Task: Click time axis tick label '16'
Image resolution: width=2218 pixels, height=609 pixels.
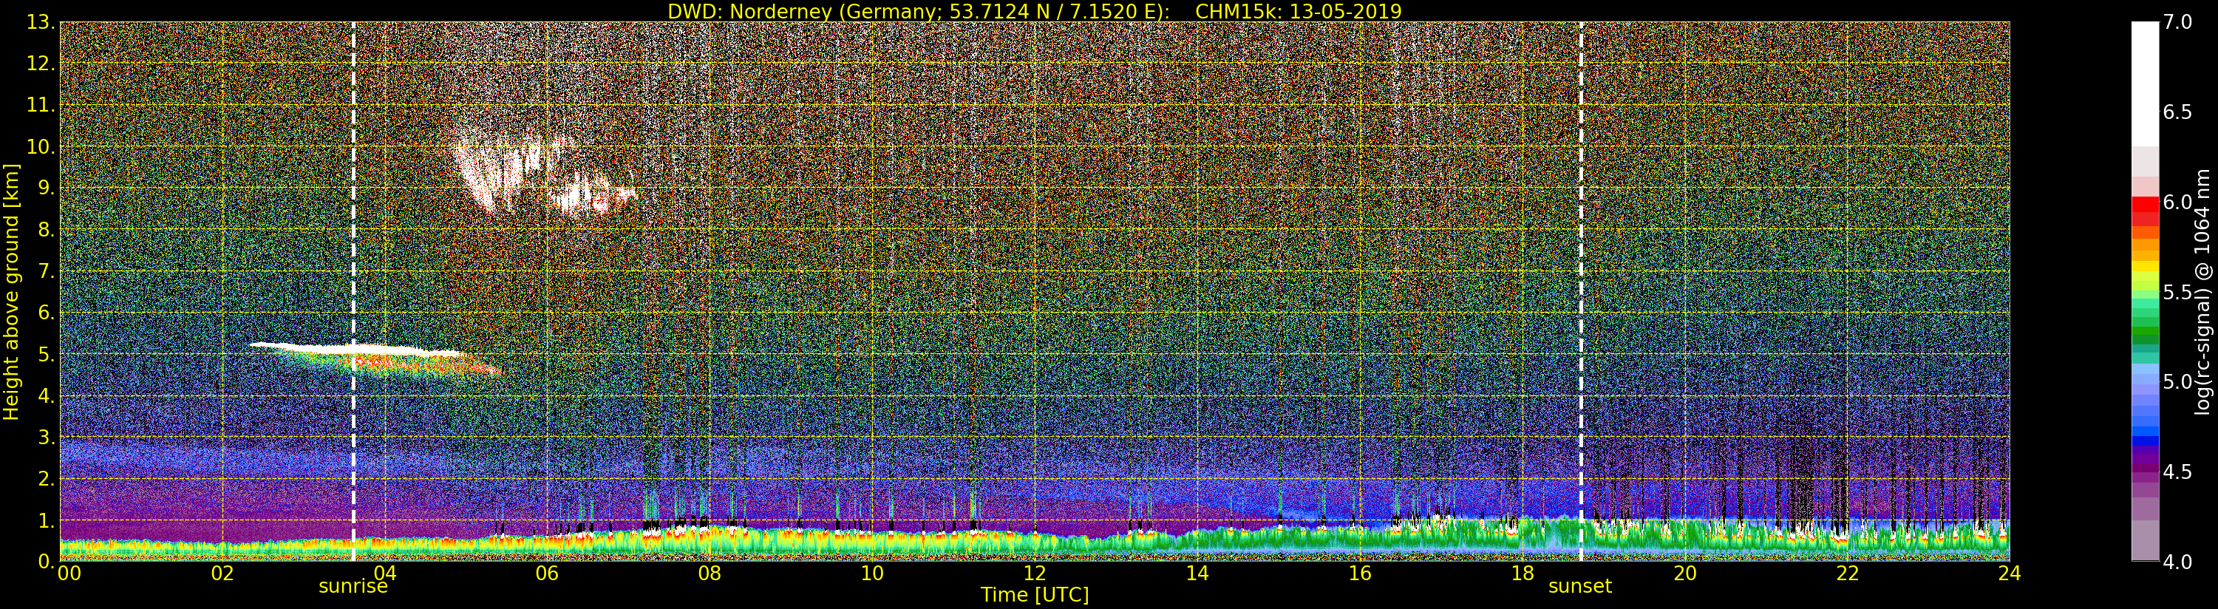Action: coord(1360,574)
